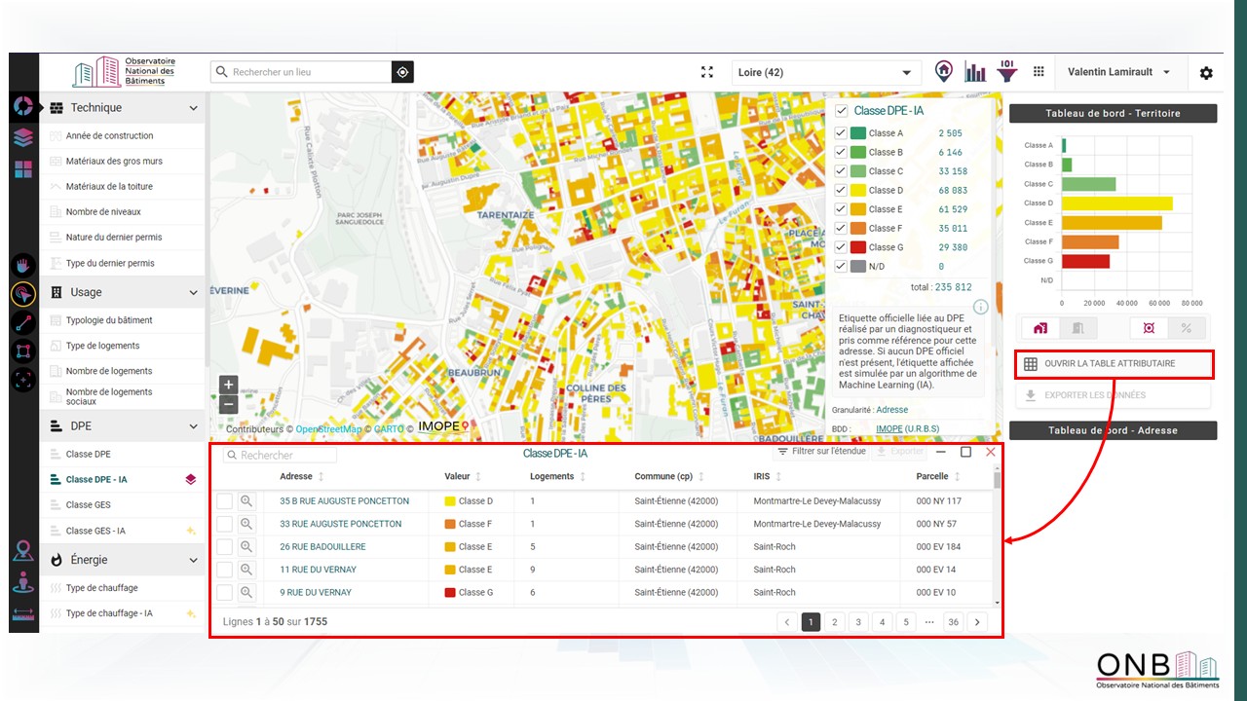1247x701 pixels.
Task: Go to page 2 of the table
Action: pyautogui.click(x=835, y=622)
